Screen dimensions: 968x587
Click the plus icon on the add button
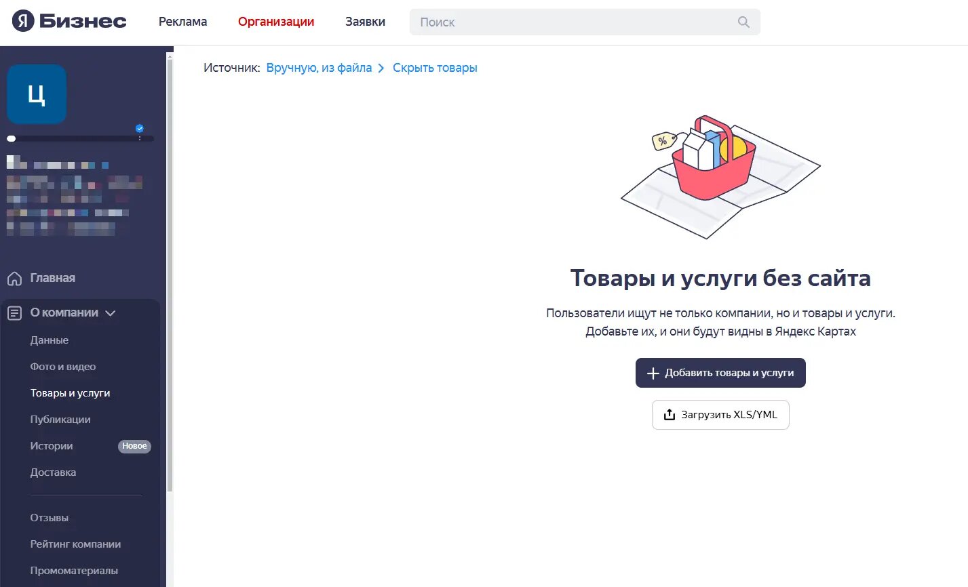click(653, 373)
